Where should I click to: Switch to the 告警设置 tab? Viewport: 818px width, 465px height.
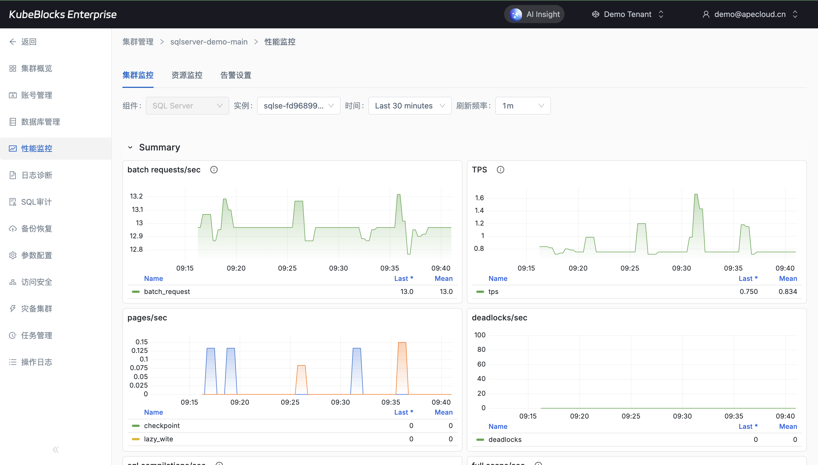click(x=236, y=75)
